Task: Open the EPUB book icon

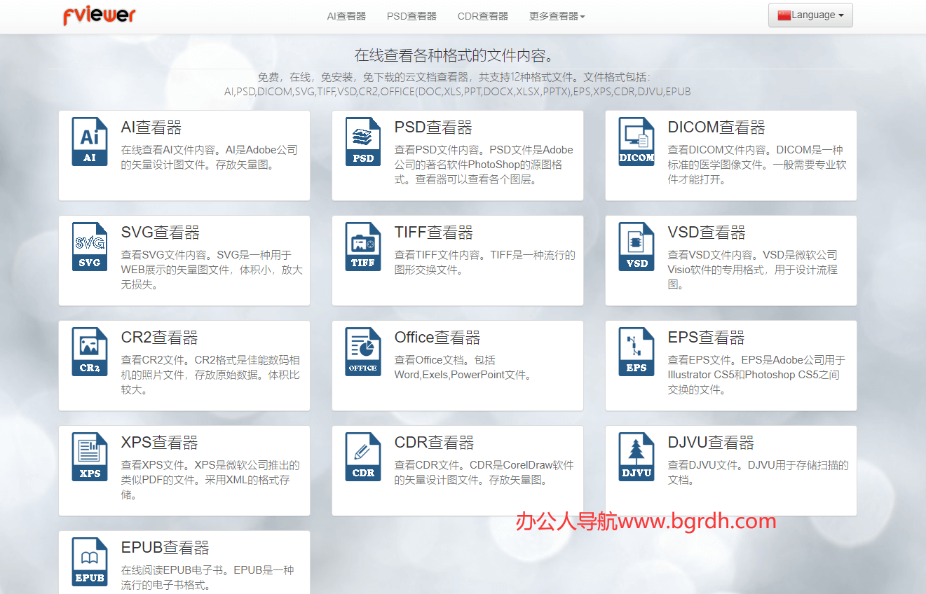Action: 90,562
